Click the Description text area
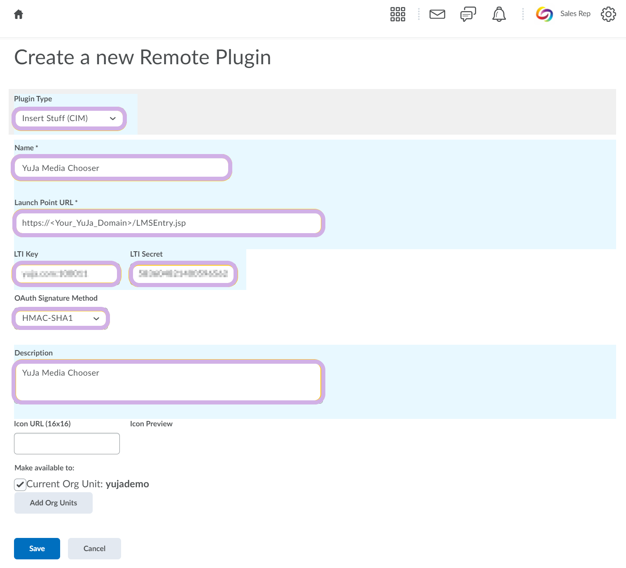This screenshot has height=568, width=626. (x=168, y=382)
